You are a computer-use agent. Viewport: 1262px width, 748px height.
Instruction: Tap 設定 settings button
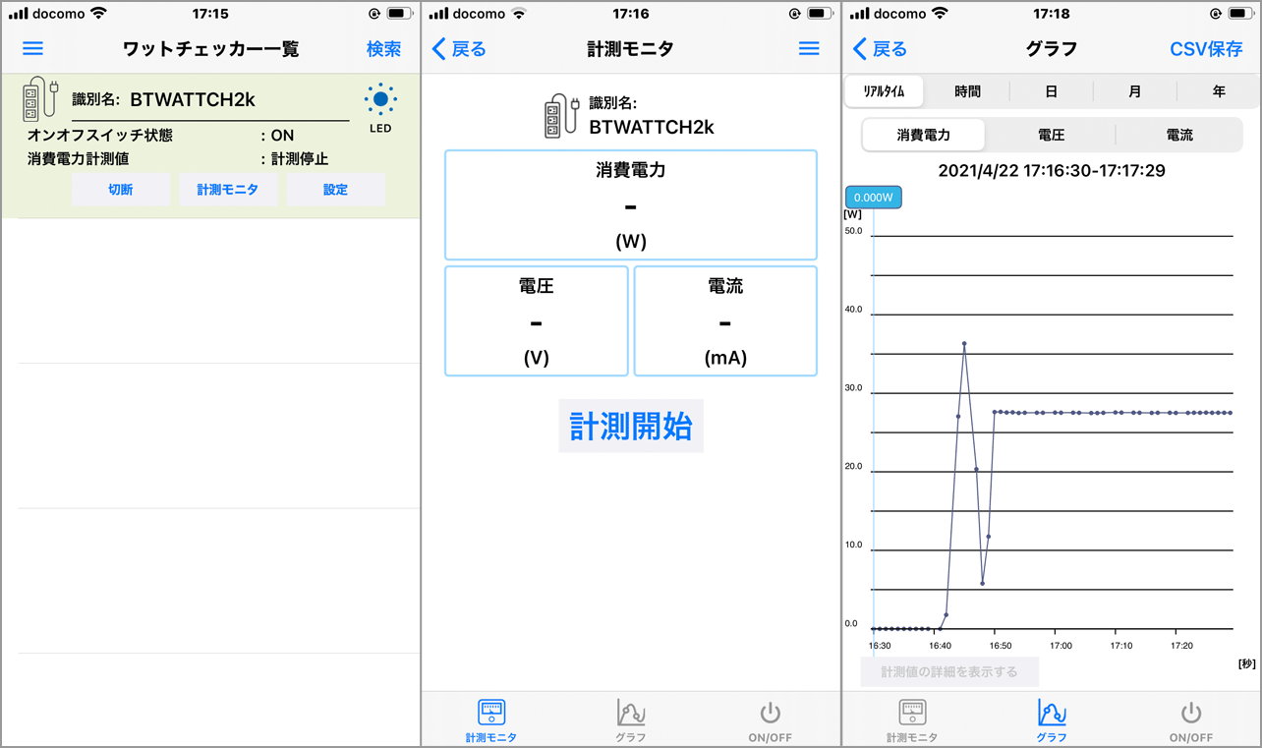pos(335,190)
